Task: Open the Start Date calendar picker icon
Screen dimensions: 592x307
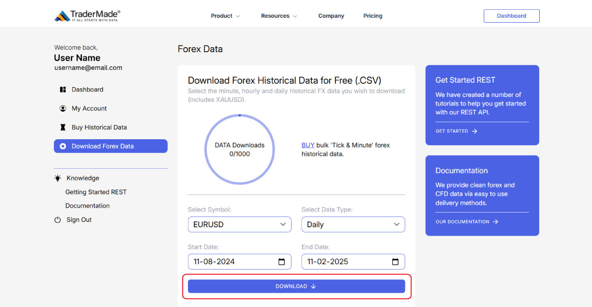Action: pyautogui.click(x=282, y=262)
